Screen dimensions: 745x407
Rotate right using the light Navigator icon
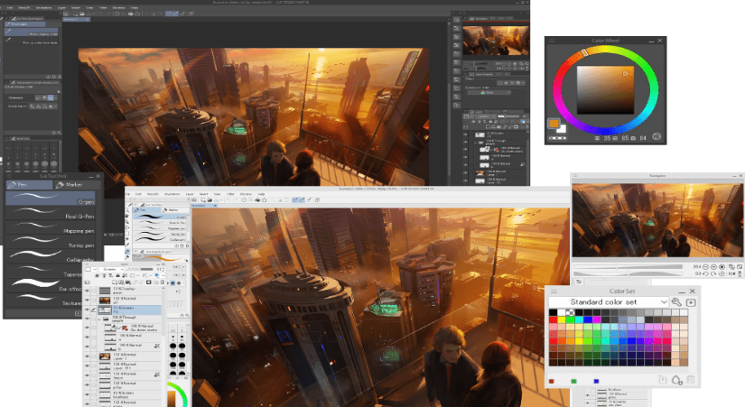[713, 274]
